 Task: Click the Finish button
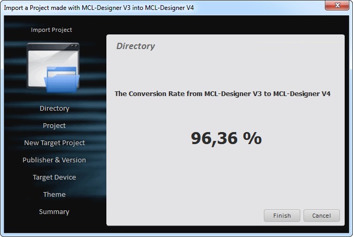click(282, 216)
